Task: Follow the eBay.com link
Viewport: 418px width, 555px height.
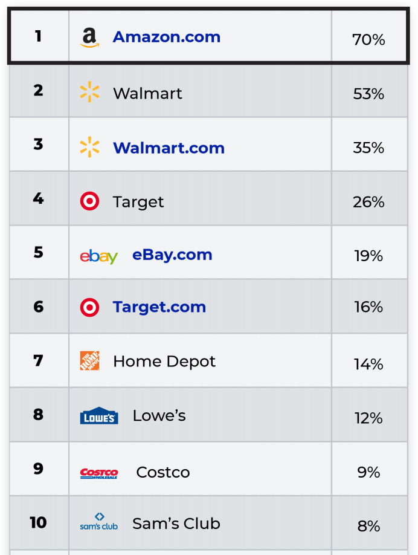Action: point(172,255)
